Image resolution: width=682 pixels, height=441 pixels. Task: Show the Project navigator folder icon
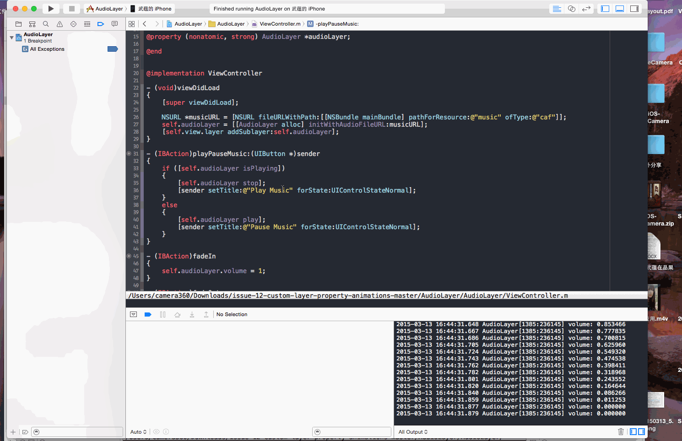(x=18, y=24)
